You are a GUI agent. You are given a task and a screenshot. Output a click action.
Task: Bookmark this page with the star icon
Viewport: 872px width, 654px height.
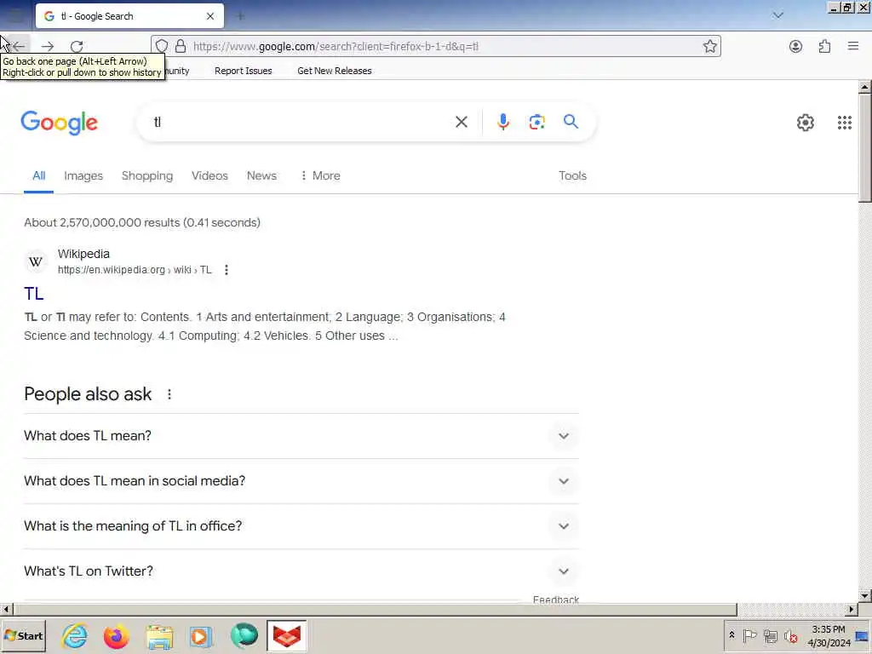pyautogui.click(x=709, y=46)
